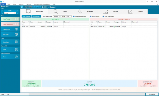Image resolution: width=159 pixels, height=96 pixels.
Task: Open the Settings menu
Action: coord(29,4)
